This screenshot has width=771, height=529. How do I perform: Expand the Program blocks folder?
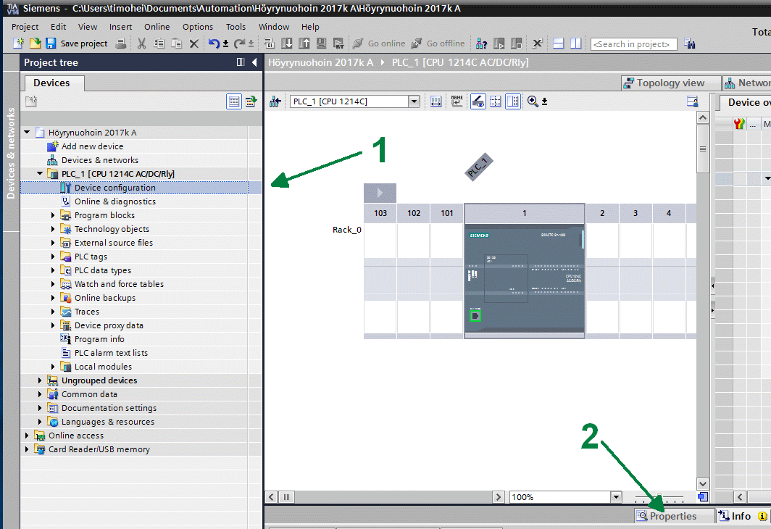53,215
